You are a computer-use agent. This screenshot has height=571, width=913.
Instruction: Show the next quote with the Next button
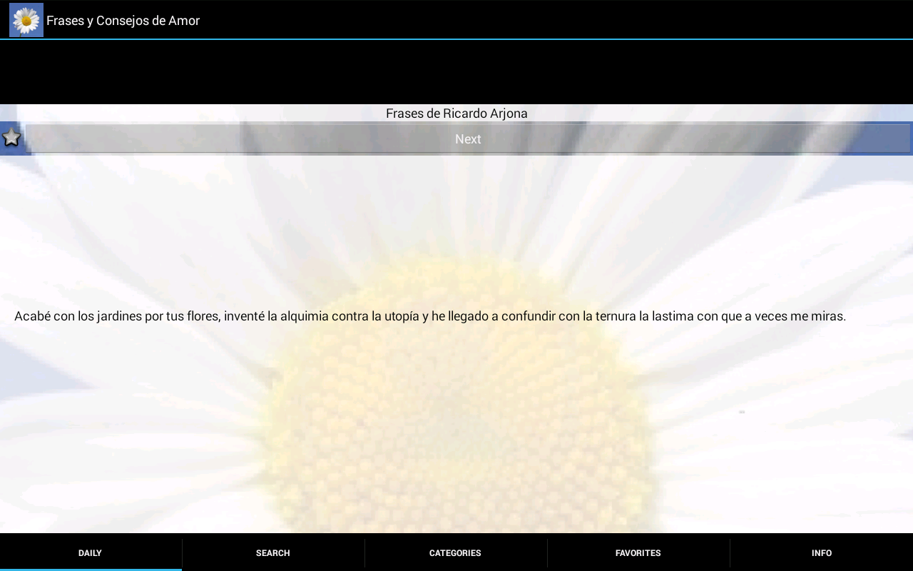click(x=468, y=139)
